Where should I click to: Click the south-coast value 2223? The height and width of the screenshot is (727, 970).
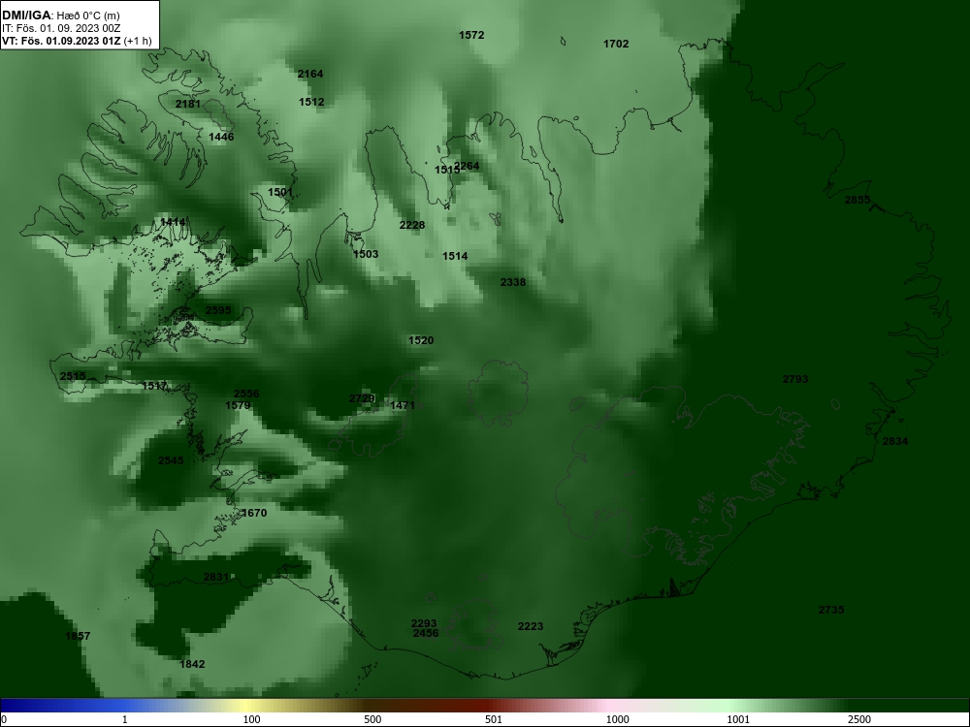(531, 627)
